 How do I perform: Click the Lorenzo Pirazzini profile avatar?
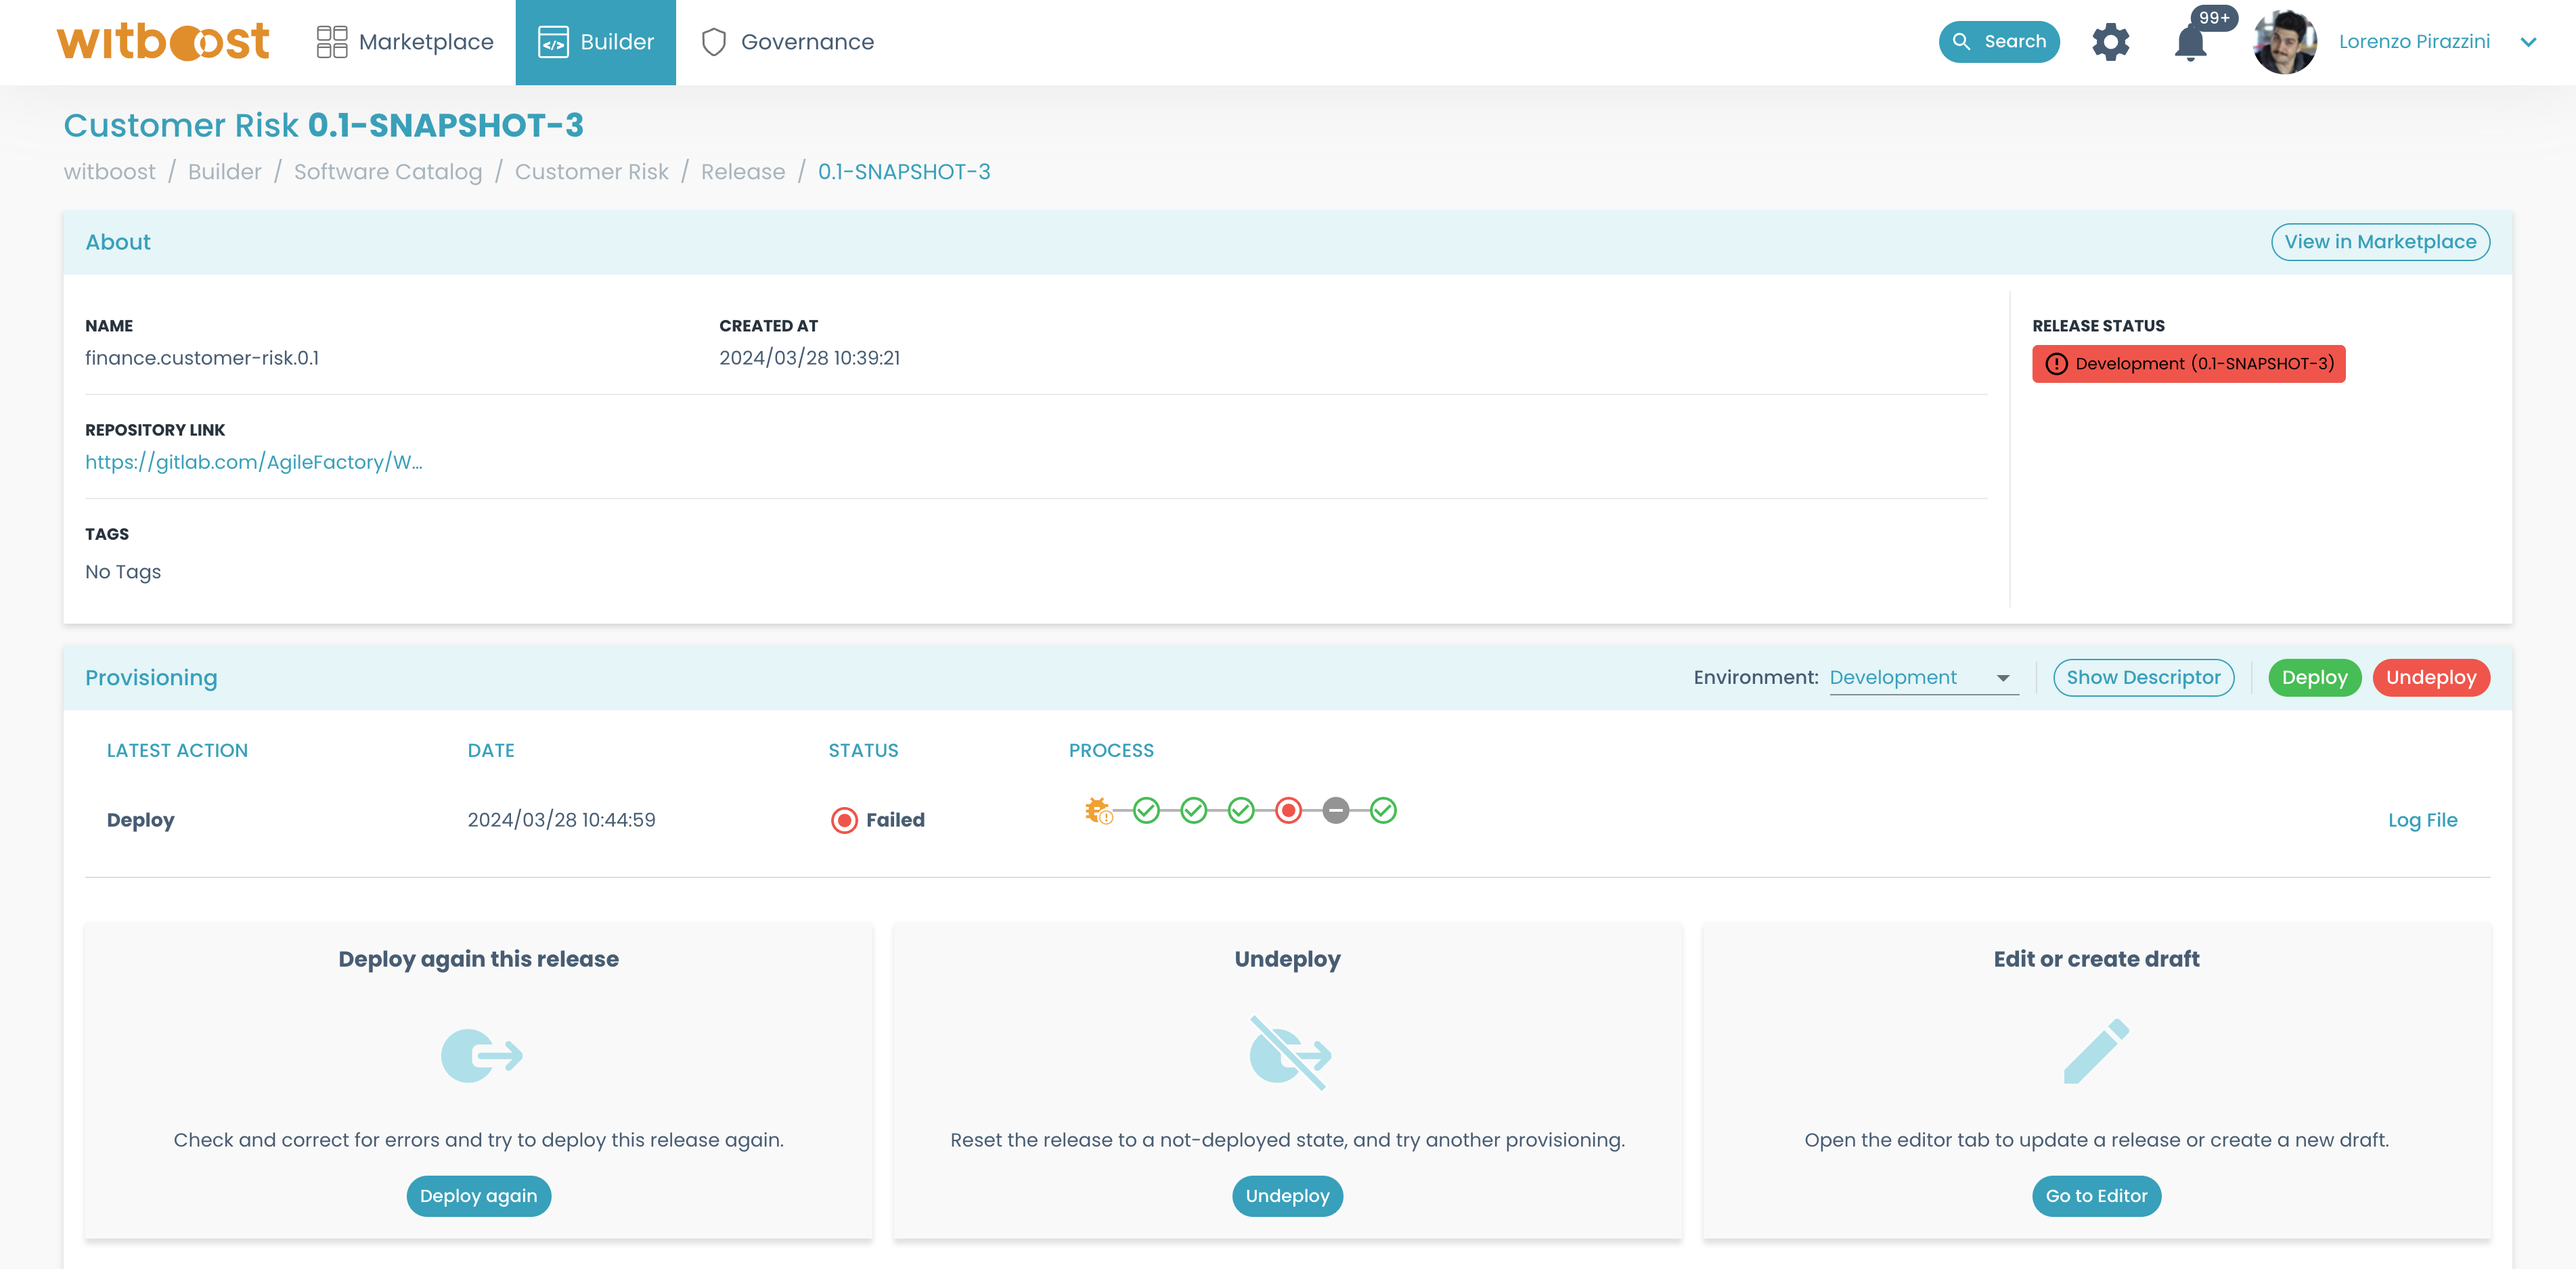[2284, 42]
